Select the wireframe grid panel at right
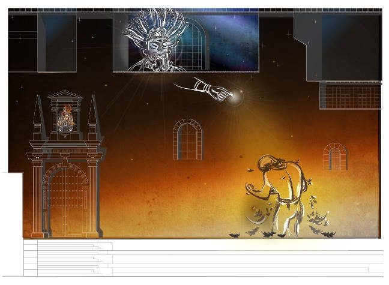 pyautogui.click(x=350, y=96)
